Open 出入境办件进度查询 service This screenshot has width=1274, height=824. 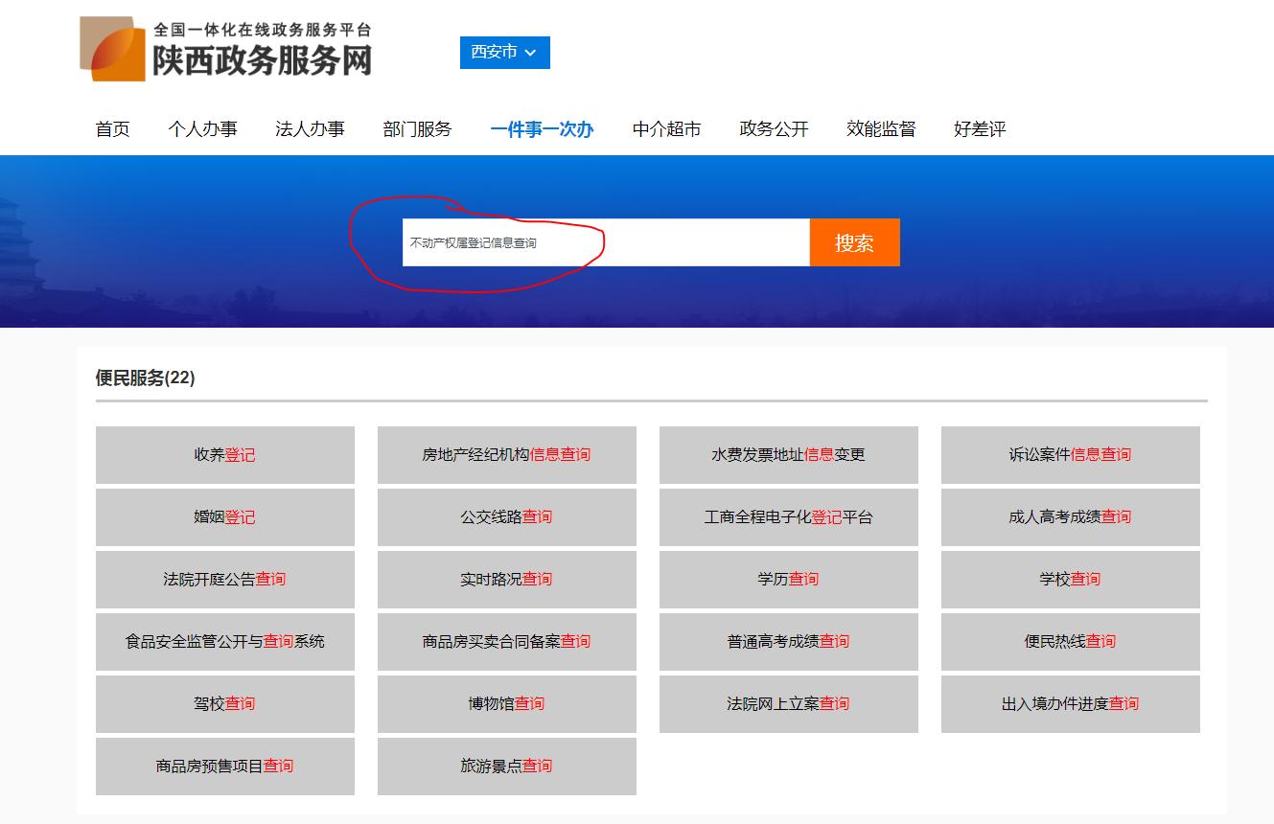coord(1071,704)
